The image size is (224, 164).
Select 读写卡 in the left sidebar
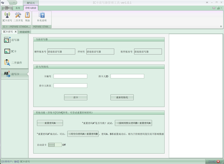(15, 74)
